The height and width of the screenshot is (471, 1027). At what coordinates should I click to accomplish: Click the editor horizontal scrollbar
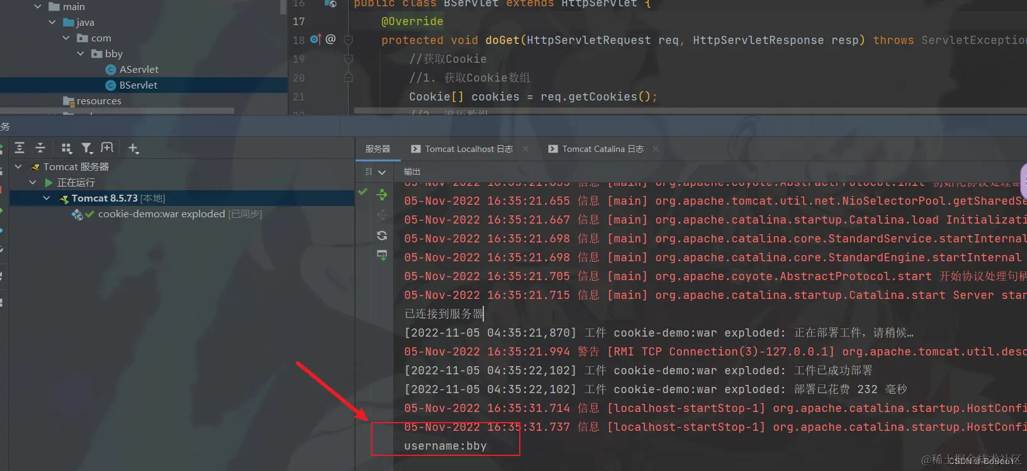click(689, 111)
